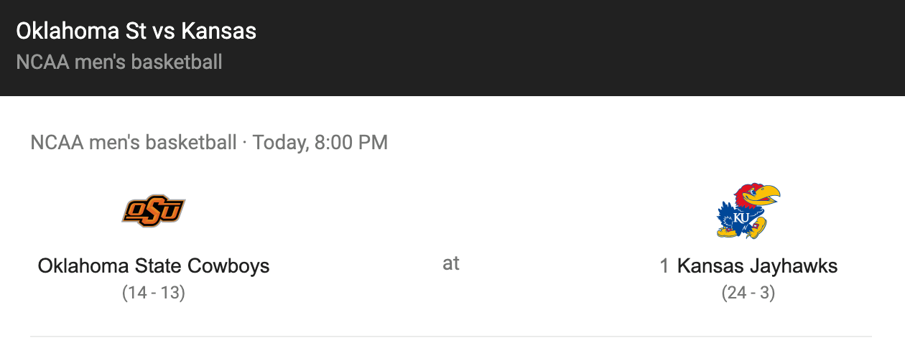Open the Kansas Jayhawks team name
905x353 pixels.
pos(758,266)
